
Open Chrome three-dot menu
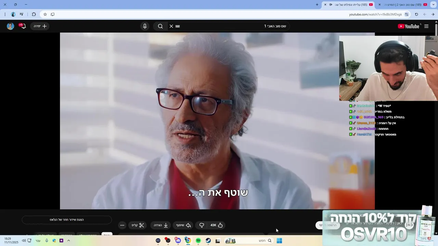click(x=5, y=14)
